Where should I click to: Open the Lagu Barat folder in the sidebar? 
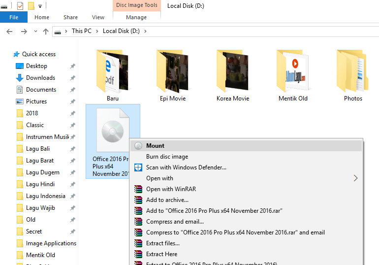point(40,161)
